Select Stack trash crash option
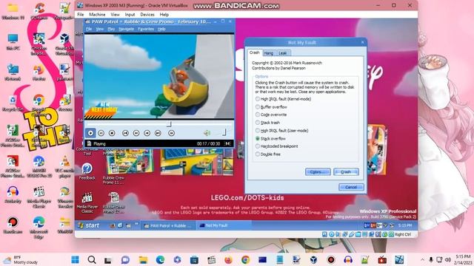474x266 pixels. 267,123
